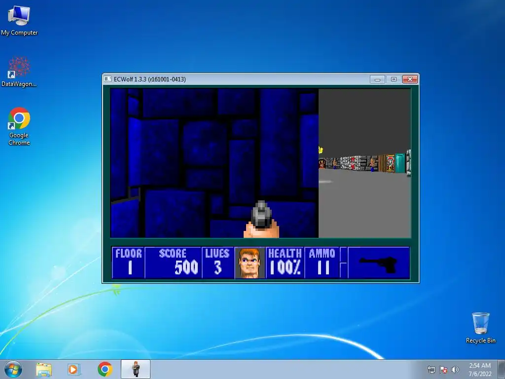Open the Recycle Bin on the desktop
505x379 pixels.
pyautogui.click(x=480, y=328)
